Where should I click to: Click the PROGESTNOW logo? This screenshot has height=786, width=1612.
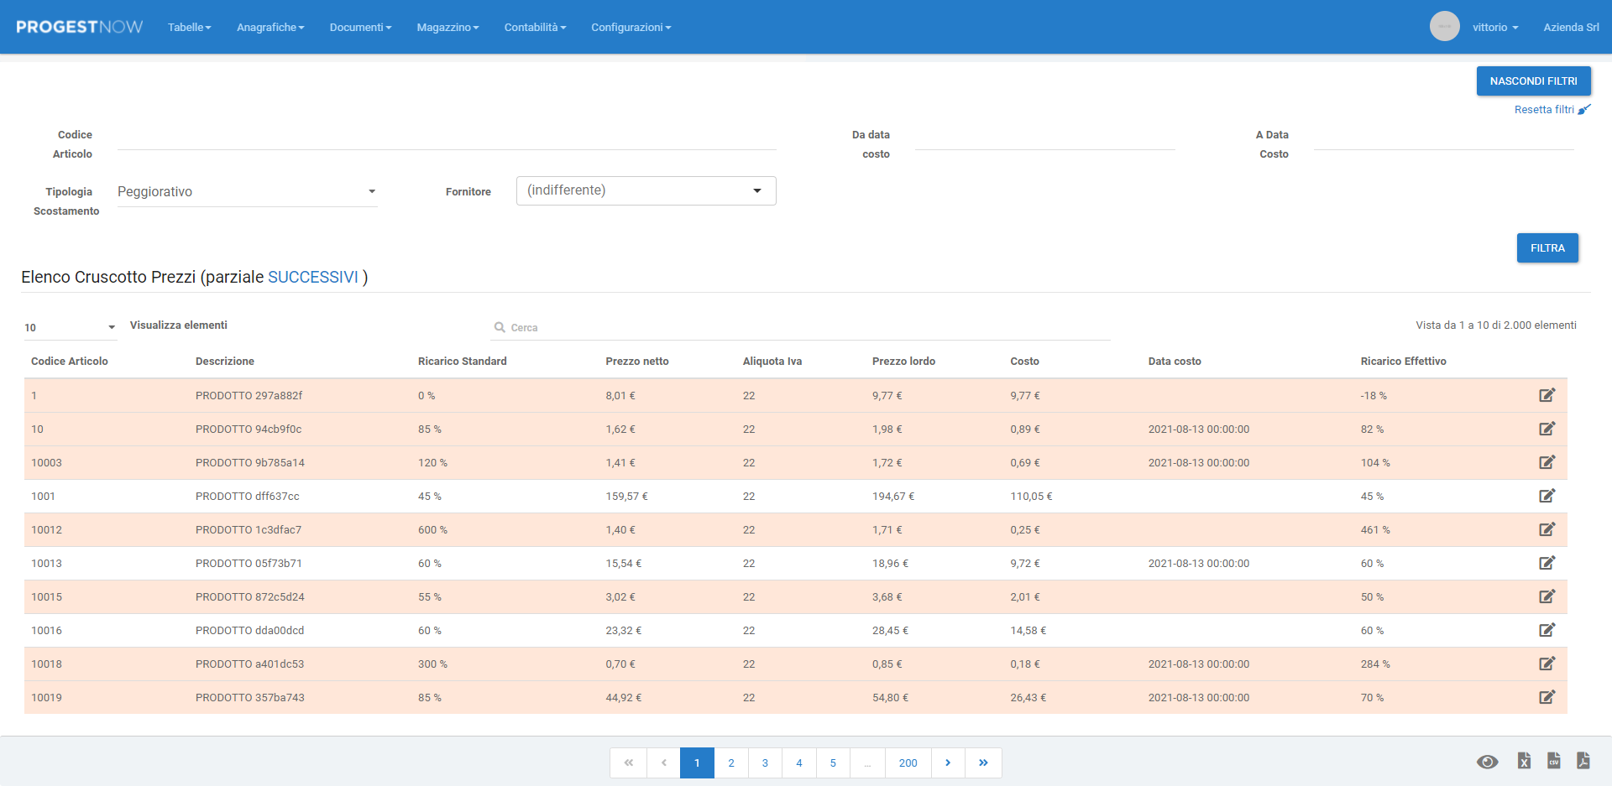[80, 27]
